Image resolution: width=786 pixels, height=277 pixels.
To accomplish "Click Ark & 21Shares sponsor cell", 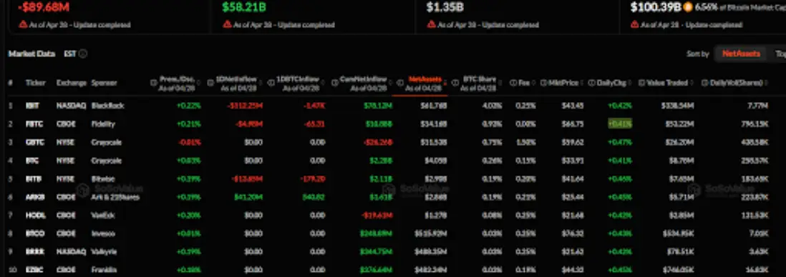I will coord(116,197).
